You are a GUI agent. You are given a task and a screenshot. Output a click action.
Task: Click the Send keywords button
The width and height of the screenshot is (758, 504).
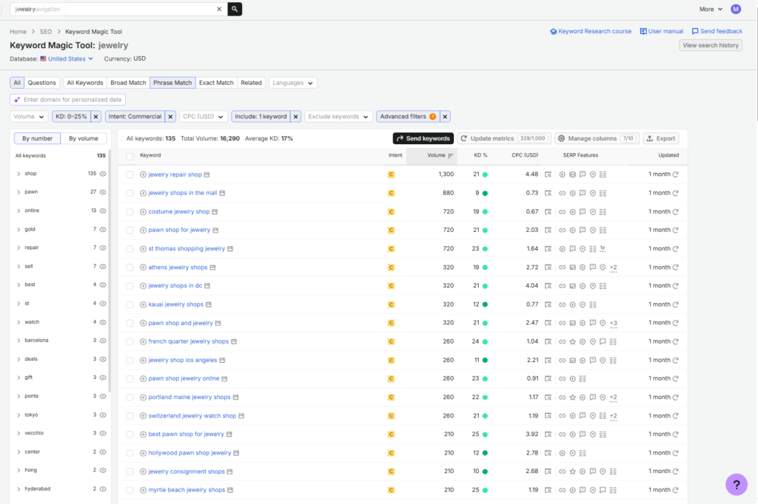[x=423, y=138]
